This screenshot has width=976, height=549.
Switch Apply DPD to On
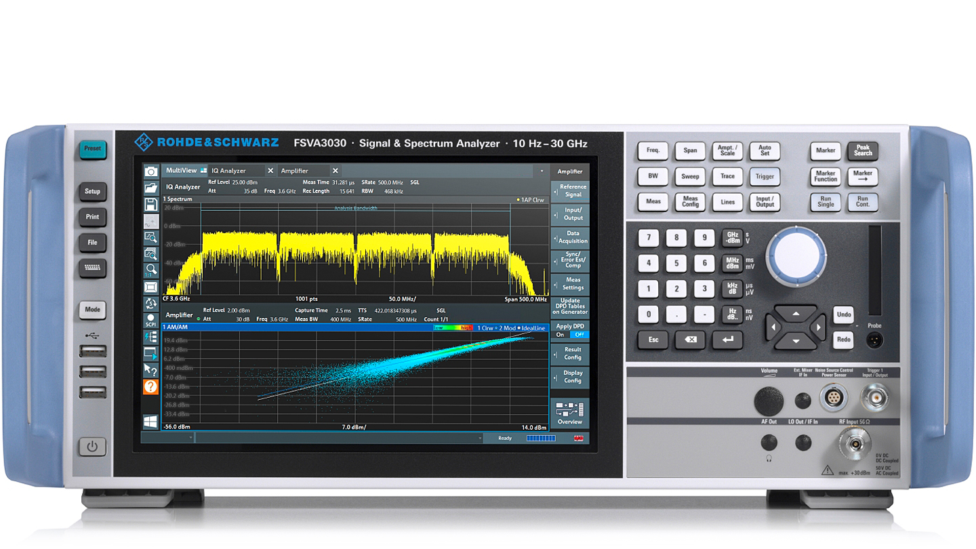click(x=560, y=335)
